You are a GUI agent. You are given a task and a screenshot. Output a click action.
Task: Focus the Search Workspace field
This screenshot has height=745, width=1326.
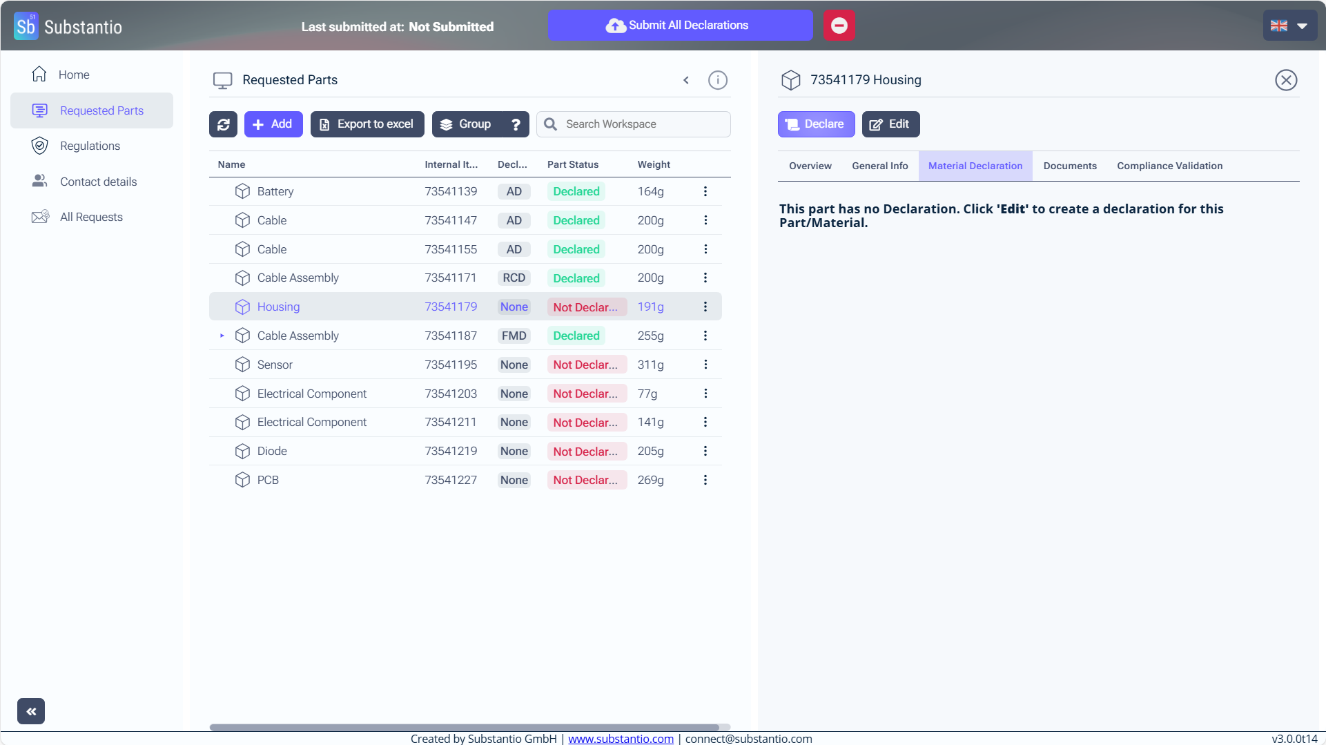point(642,124)
